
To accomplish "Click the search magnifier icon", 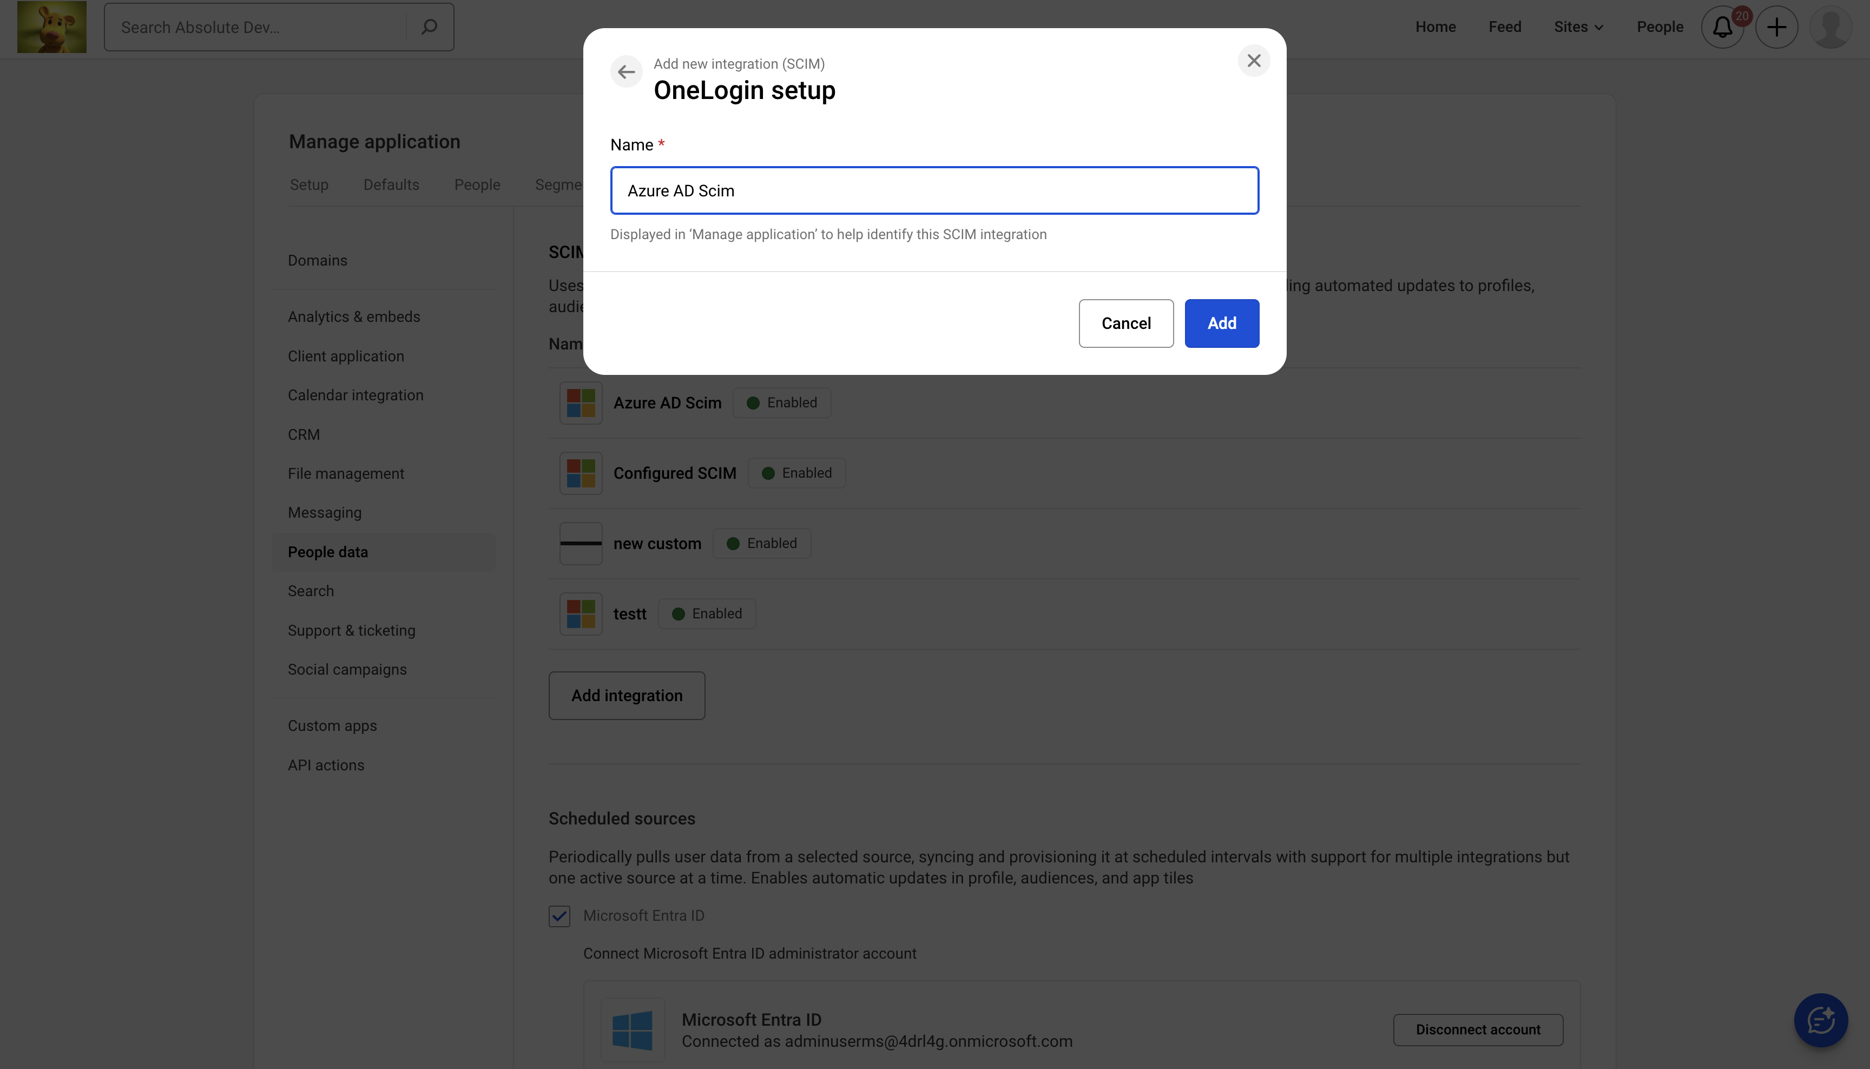I will tap(430, 27).
